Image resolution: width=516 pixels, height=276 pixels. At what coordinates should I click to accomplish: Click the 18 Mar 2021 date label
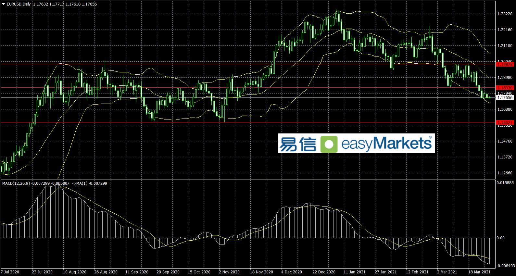[479, 272]
